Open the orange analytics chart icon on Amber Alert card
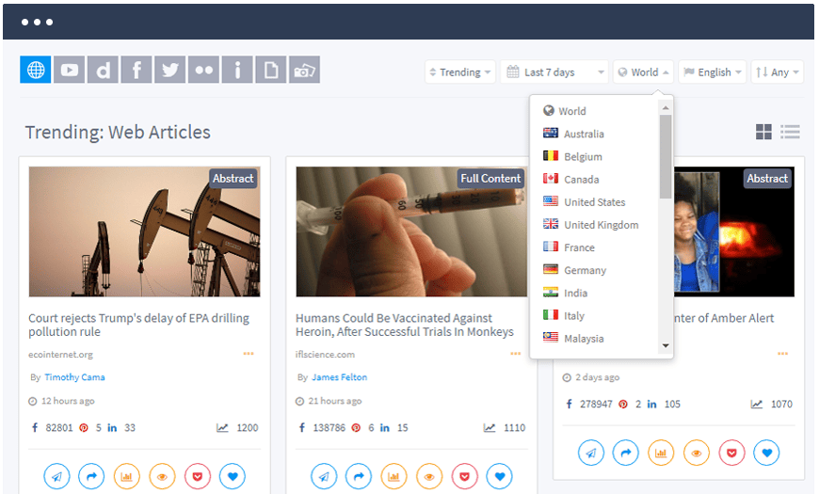 [x=662, y=453]
